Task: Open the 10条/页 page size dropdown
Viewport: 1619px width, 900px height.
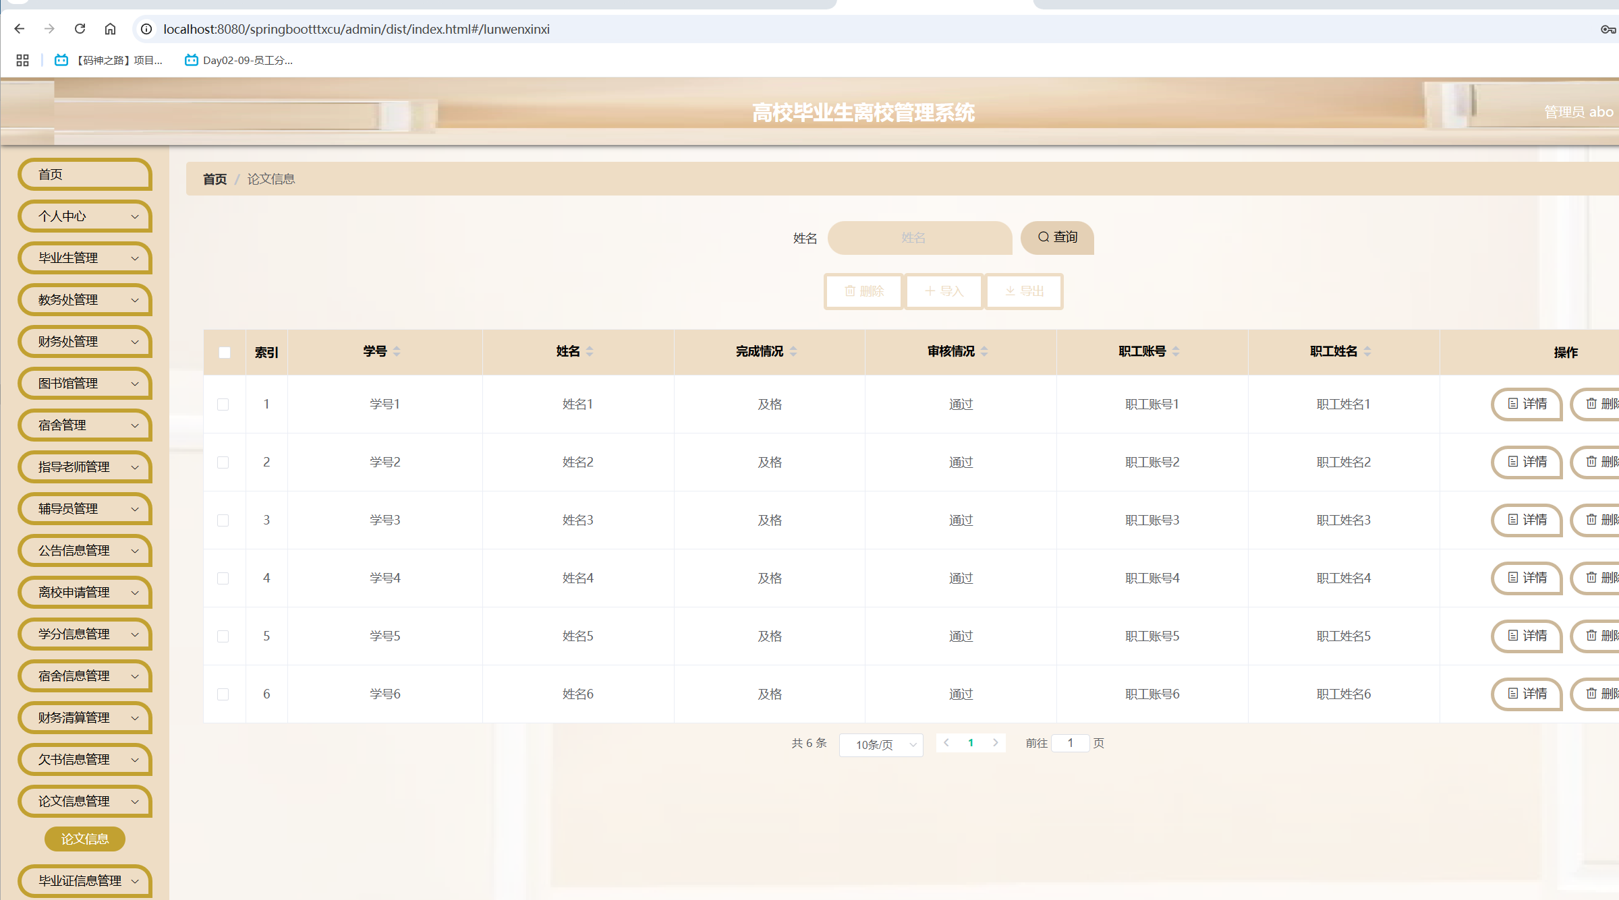Action: (881, 744)
